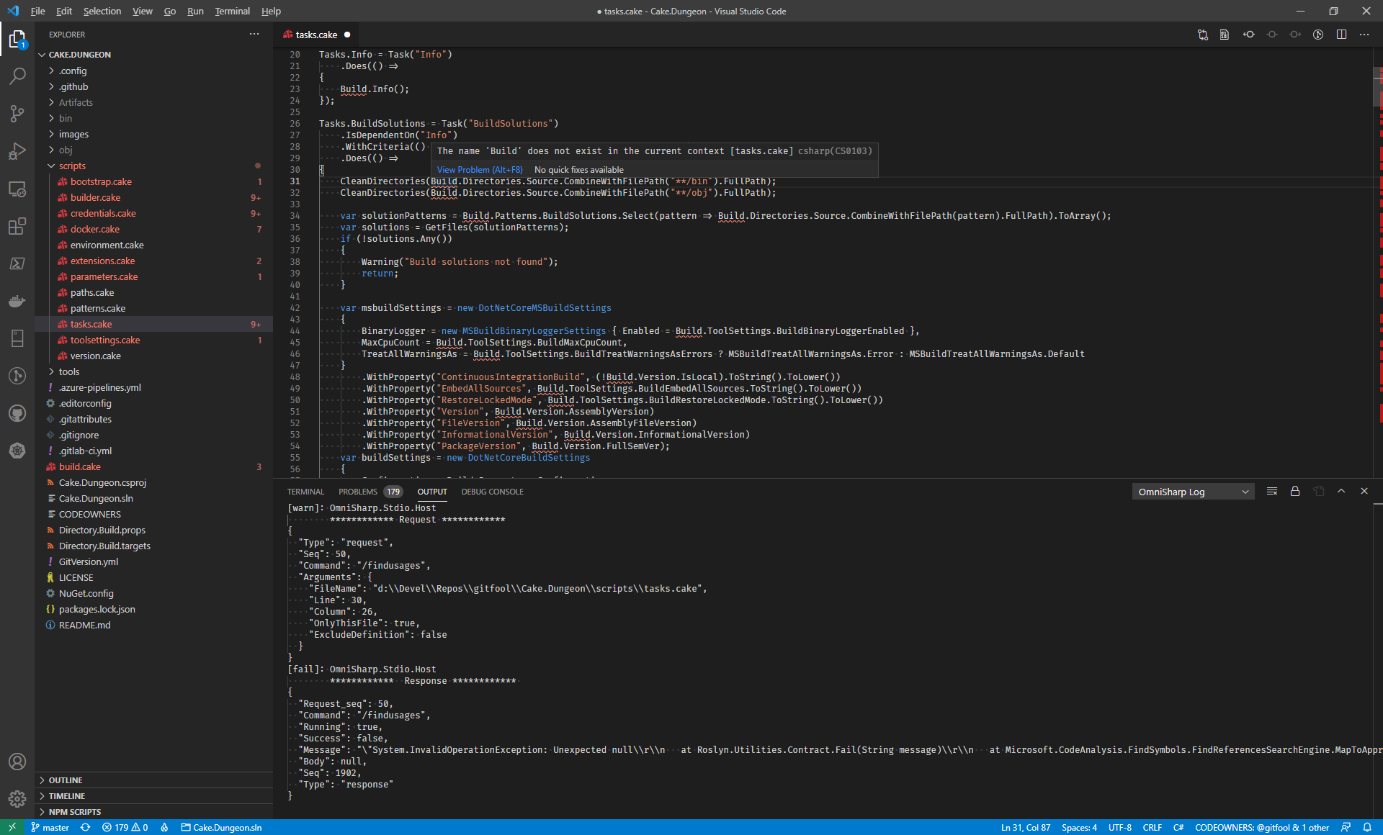Click the hex/binary file icon in editor toolbar
1383x835 pixels.
(1225, 35)
